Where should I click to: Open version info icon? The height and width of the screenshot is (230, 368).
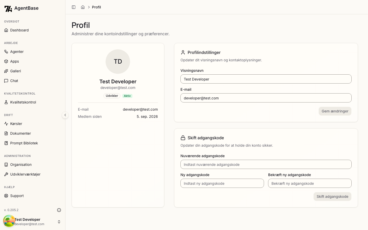[x=59, y=210]
